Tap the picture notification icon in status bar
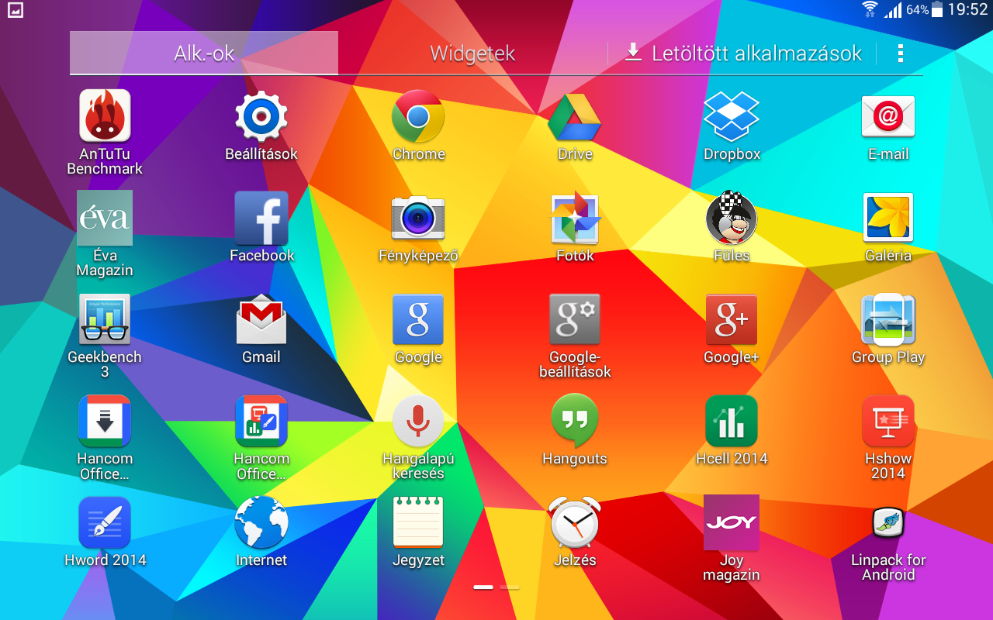993x620 pixels. pyautogui.click(x=14, y=10)
